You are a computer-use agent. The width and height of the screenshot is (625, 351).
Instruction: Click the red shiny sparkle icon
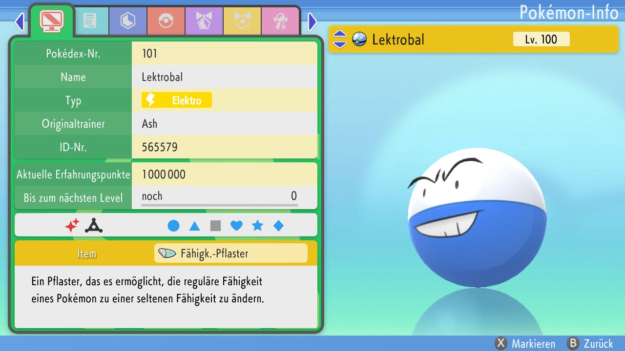(x=72, y=225)
